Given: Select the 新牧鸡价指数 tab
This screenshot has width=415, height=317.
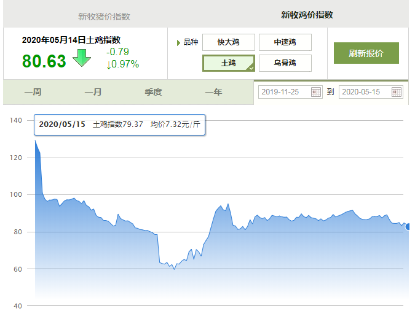Looking at the screenshot, I should click(x=307, y=15).
